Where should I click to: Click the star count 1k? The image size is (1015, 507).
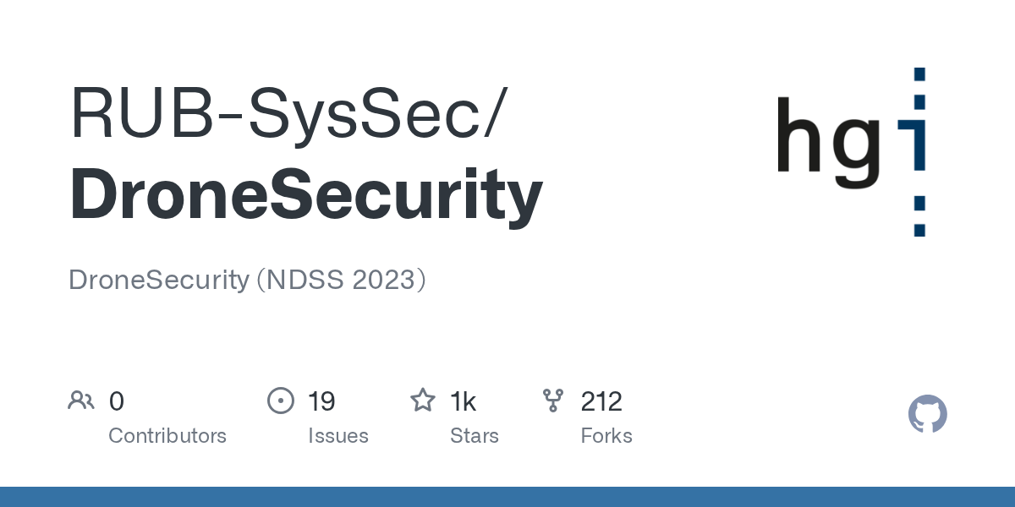(x=463, y=401)
